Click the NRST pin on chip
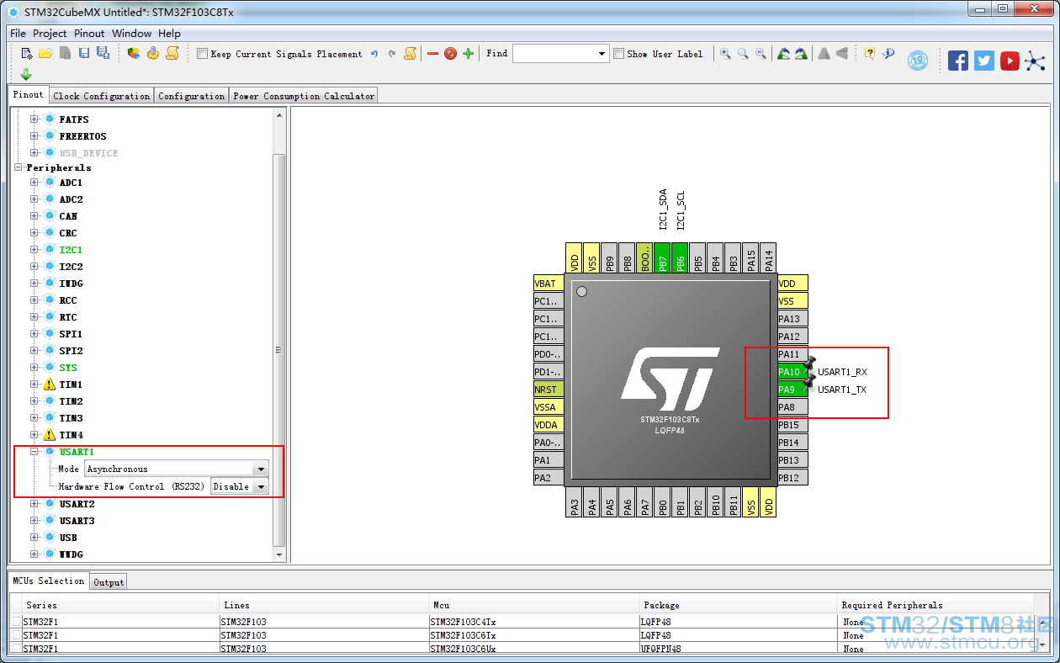Screen dimensions: 1060x663 click(x=549, y=390)
